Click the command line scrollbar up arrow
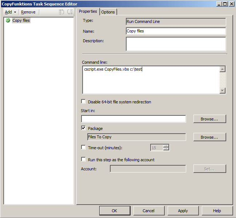This screenshot has height=218, width=236. (x=223, y=69)
